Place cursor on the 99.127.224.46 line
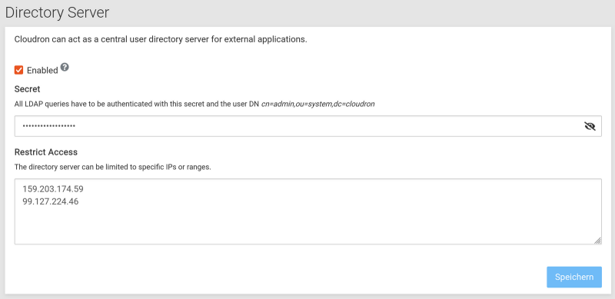This screenshot has width=615, height=299. [x=51, y=201]
